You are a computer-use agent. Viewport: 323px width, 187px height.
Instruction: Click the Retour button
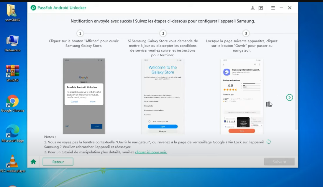click(x=58, y=161)
